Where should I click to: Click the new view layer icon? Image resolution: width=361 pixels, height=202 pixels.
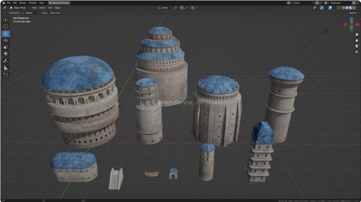pyautogui.click(x=354, y=3)
